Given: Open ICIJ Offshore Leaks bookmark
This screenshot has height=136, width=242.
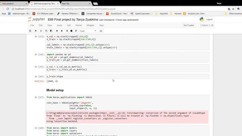Looking at the screenshot, I should (43, 14).
